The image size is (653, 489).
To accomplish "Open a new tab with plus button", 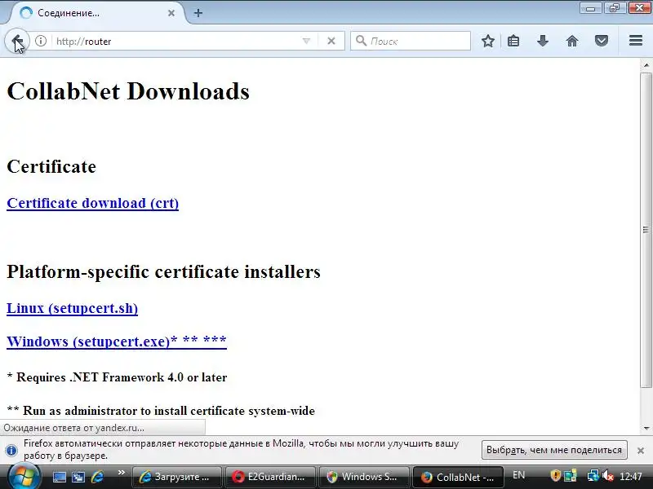I will tap(198, 13).
